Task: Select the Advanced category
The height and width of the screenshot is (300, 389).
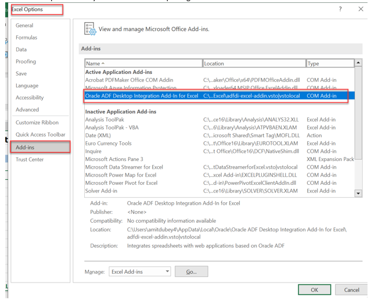Action: (27, 109)
